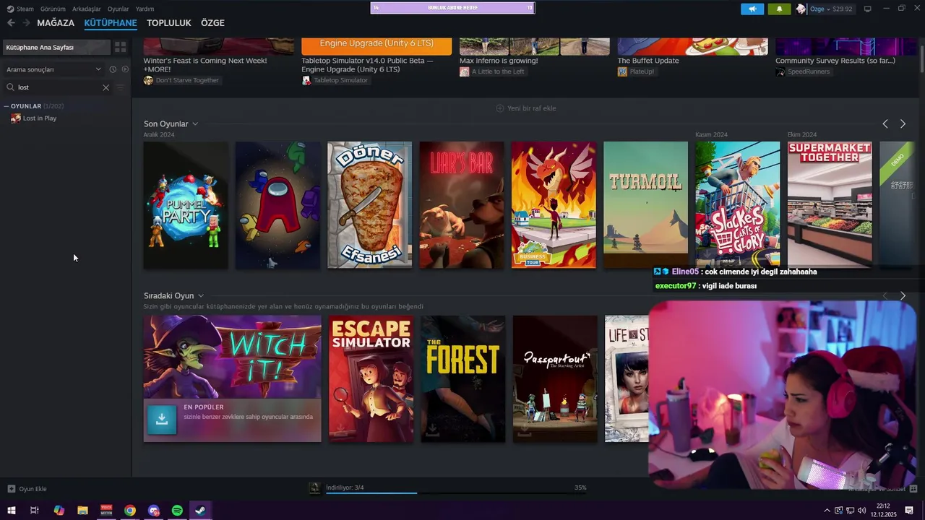Switch to the MAĞAZA tab
The height and width of the screenshot is (520, 925).
(56, 23)
